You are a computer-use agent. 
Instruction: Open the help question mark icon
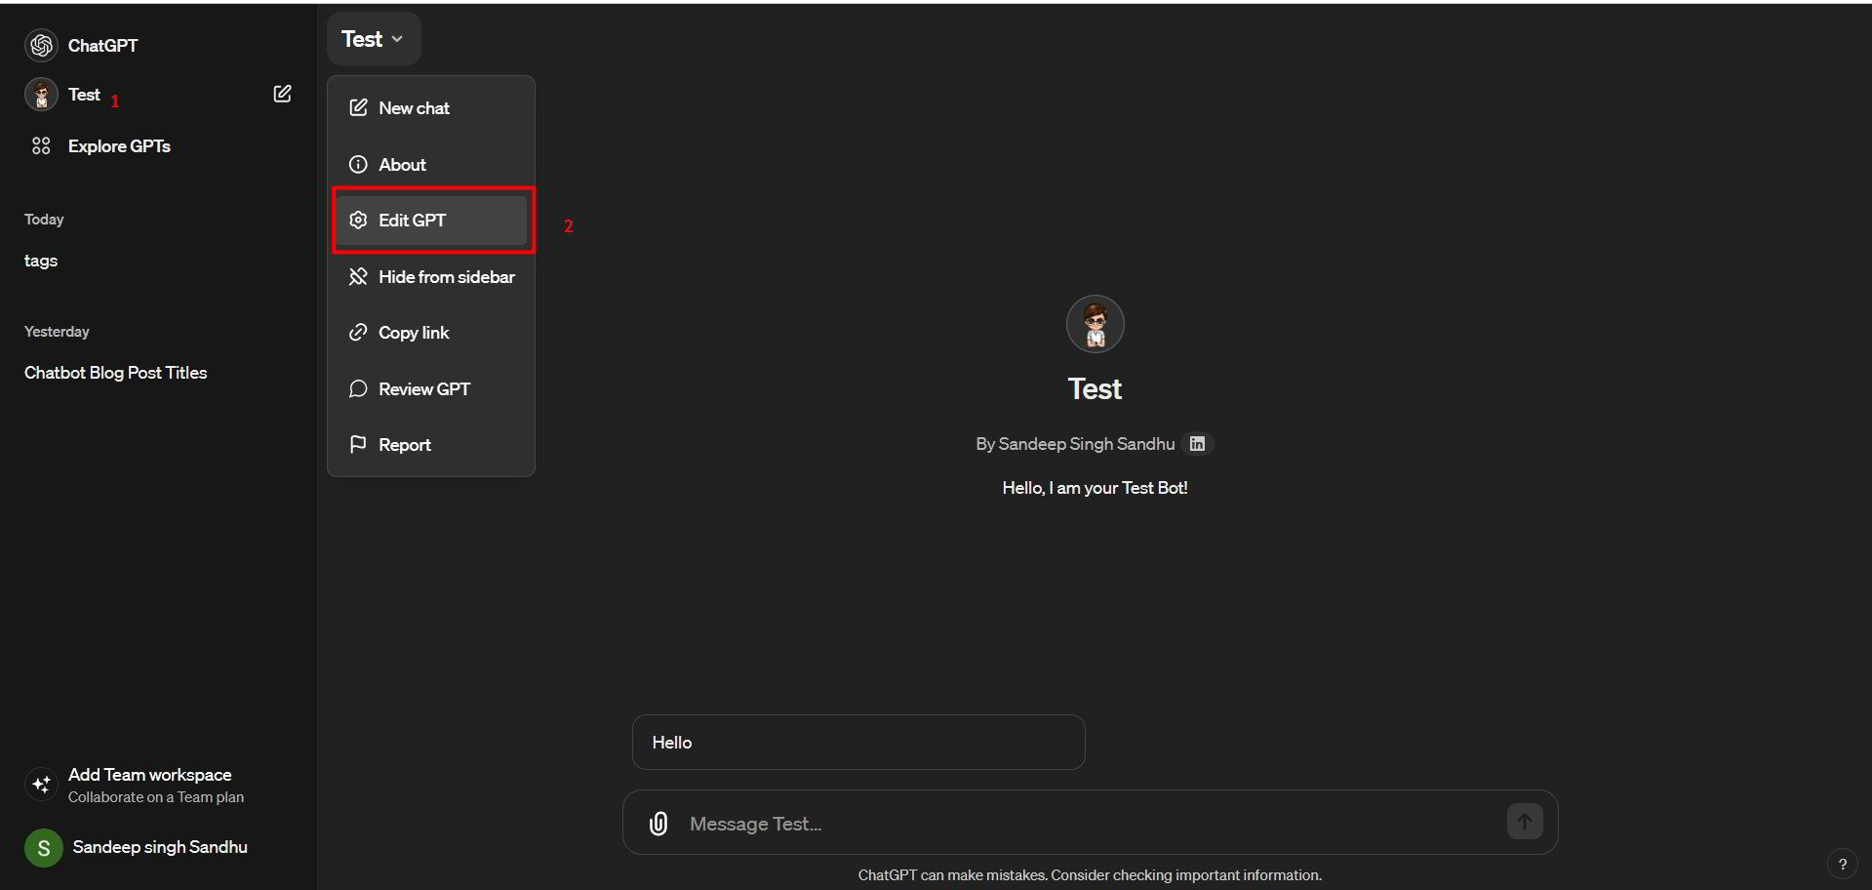point(1844,863)
